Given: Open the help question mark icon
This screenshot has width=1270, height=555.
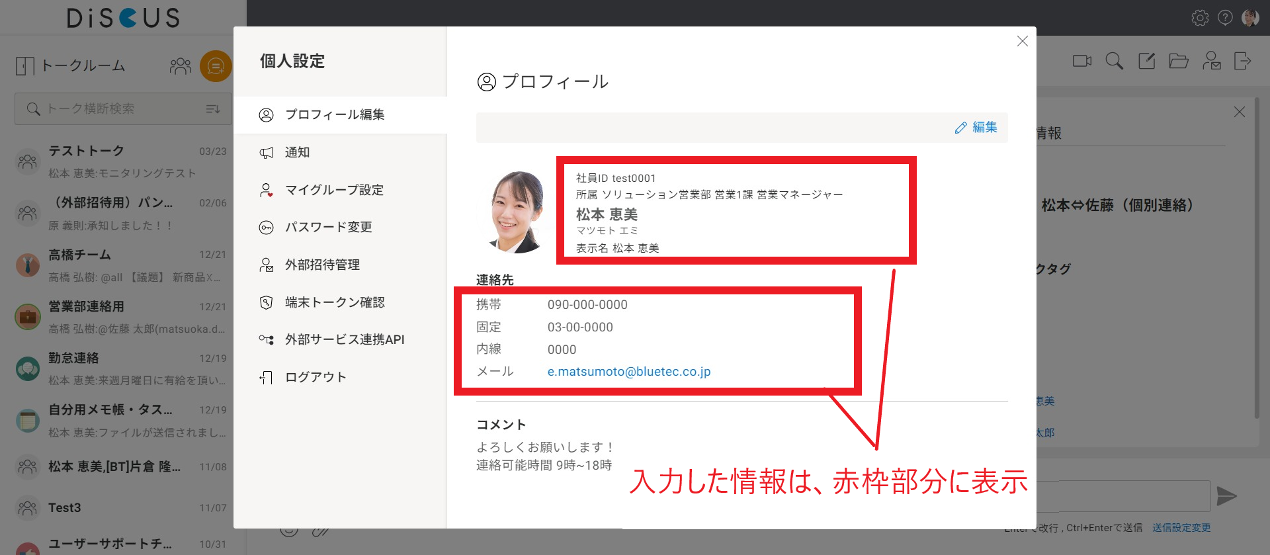Looking at the screenshot, I should (x=1225, y=18).
